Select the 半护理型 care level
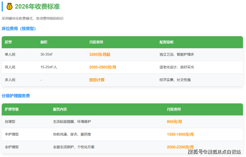The width and height of the screenshot is (246, 157). tap(12, 134)
